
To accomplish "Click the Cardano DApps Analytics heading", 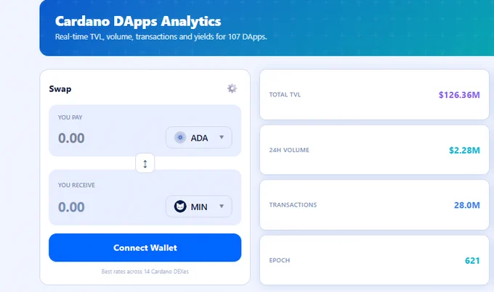I will tap(138, 21).
